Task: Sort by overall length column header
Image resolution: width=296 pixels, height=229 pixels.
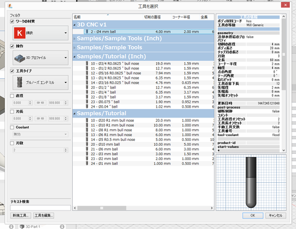Action: [207, 17]
